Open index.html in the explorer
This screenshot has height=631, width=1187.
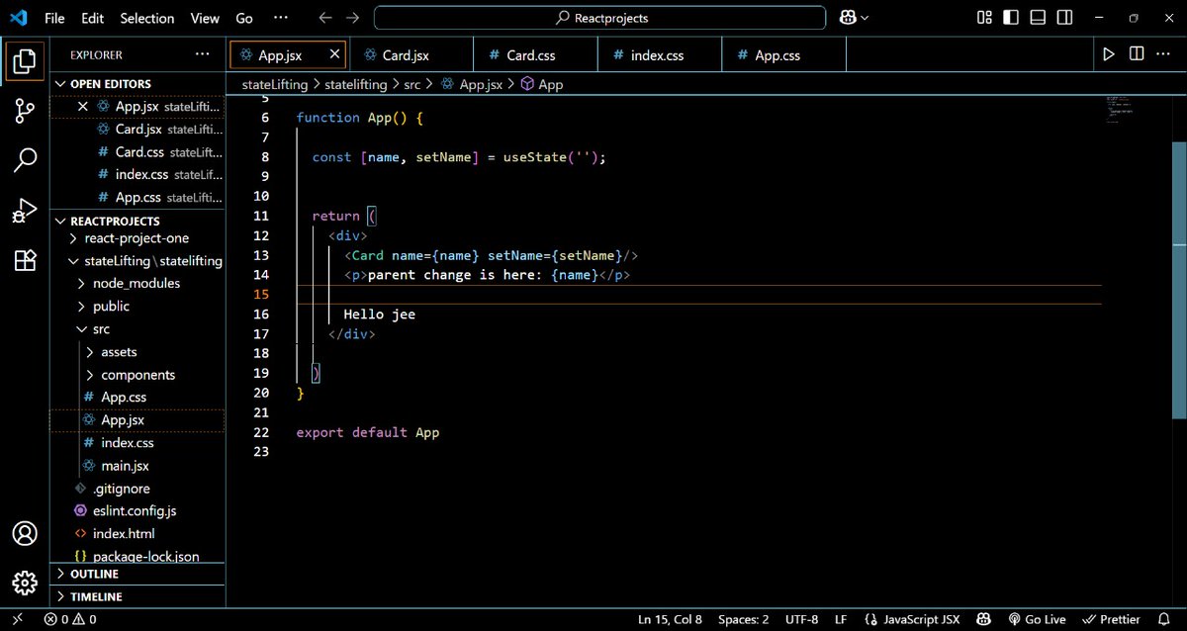point(137,534)
